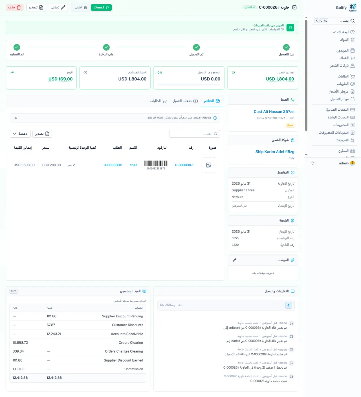Select the العناصر items tab

click(212, 101)
